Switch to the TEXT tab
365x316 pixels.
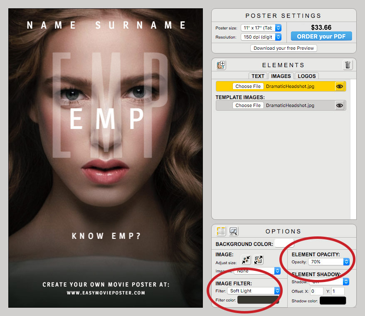[x=258, y=76]
